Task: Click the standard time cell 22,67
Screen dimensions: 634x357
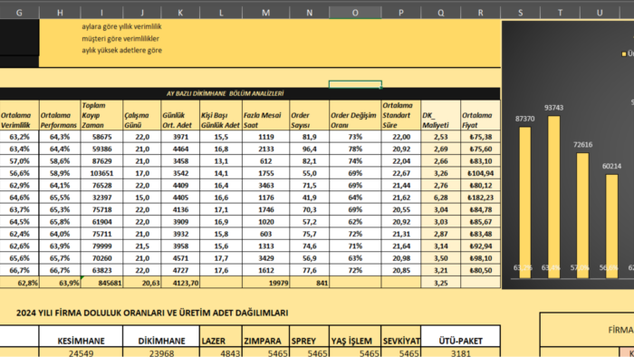Action: click(401, 173)
